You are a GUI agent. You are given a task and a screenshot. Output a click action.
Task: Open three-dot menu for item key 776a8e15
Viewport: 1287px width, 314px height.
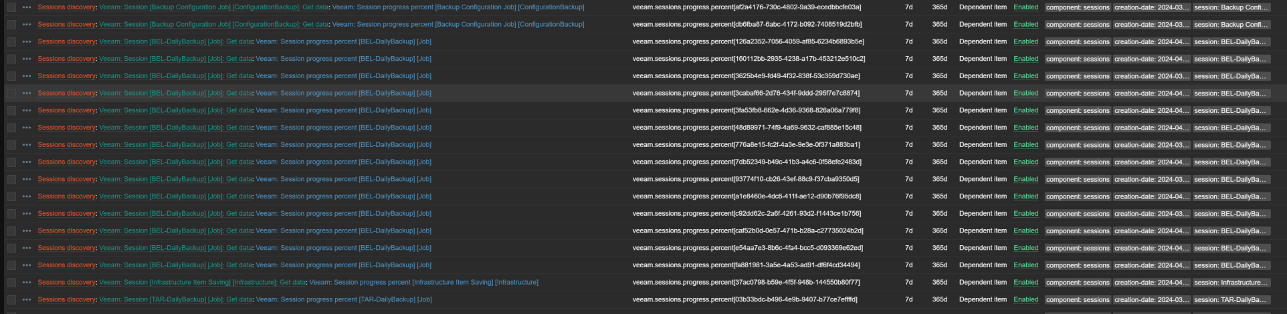[27, 145]
